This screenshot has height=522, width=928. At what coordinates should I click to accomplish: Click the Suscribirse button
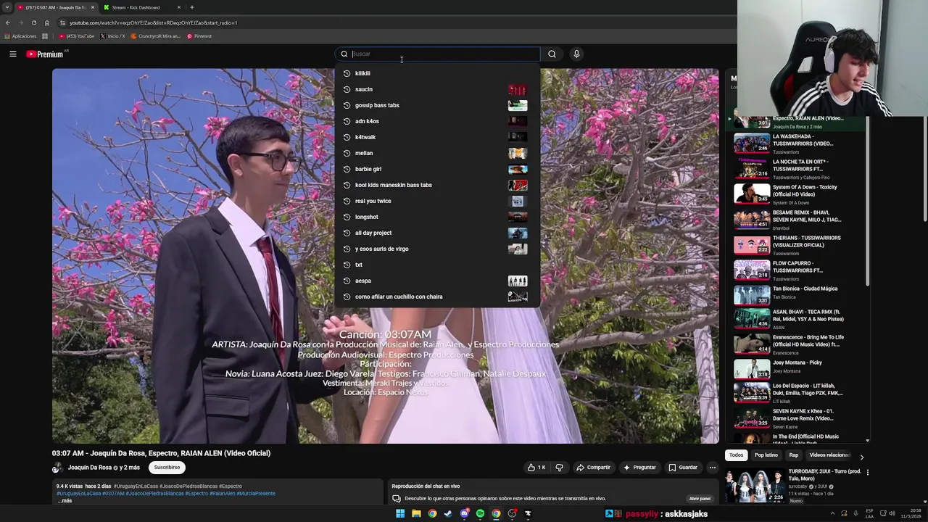167,468
